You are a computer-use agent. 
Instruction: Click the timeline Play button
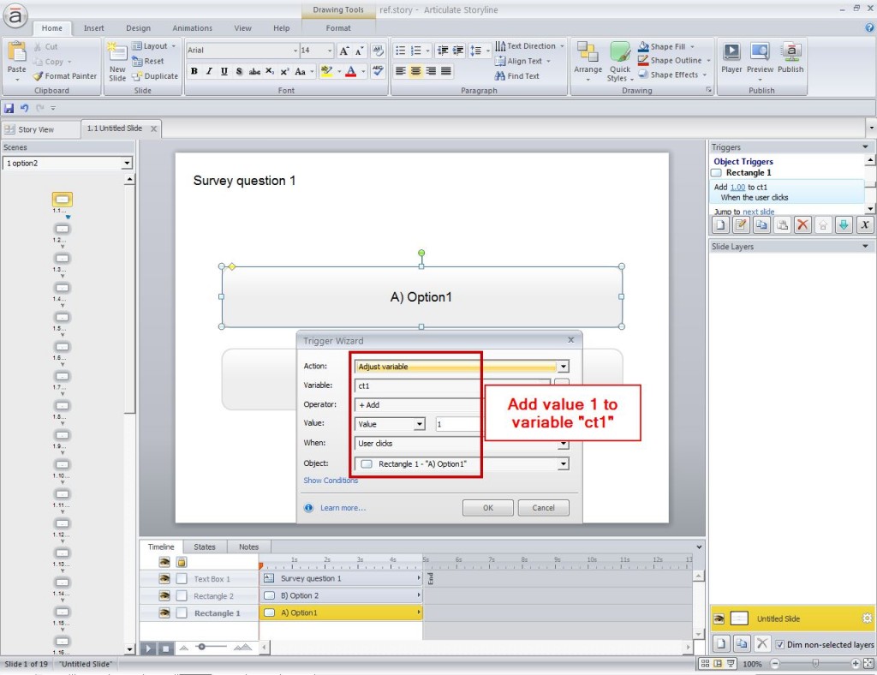(x=147, y=648)
